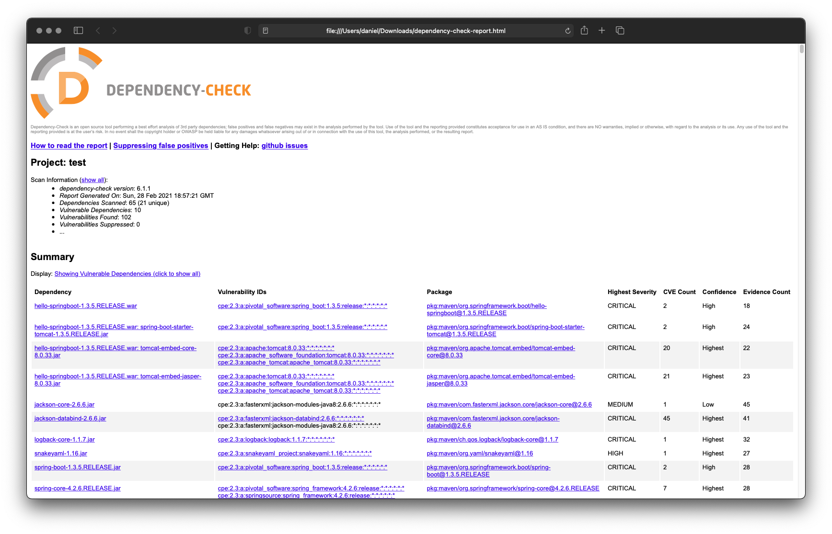Reload the page with refresh icon
The image size is (832, 534).
[x=568, y=31]
